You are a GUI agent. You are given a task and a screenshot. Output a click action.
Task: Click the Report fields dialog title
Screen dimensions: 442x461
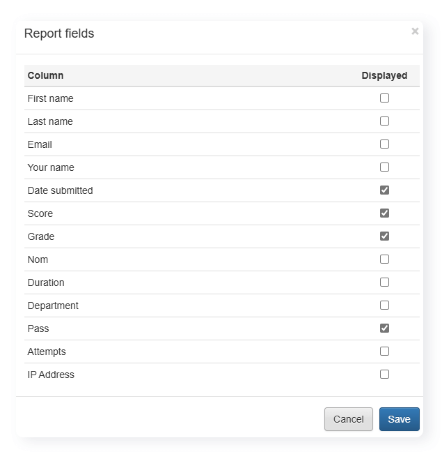point(59,33)
